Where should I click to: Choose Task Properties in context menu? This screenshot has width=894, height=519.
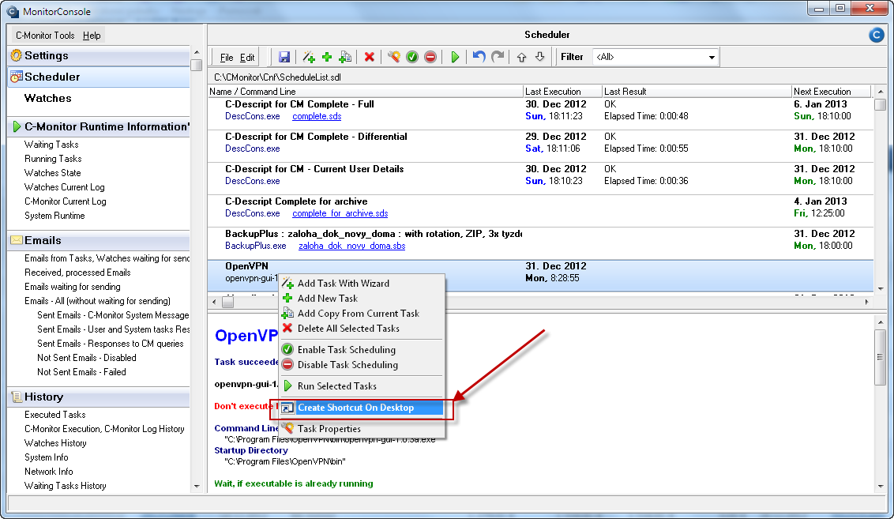362,429
